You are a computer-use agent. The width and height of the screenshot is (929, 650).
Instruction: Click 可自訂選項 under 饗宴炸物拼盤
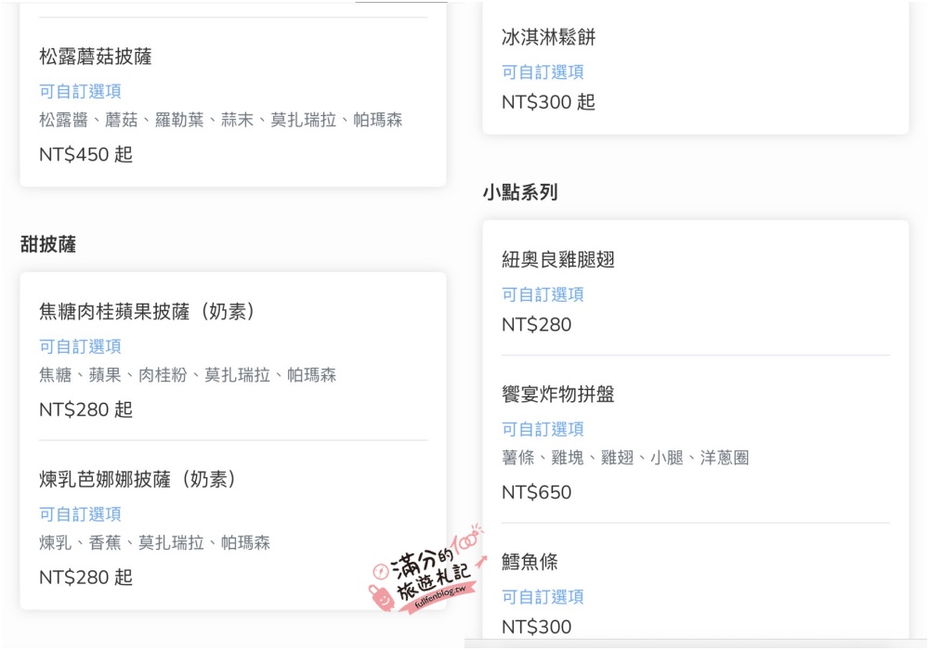click(x=543, y=429)
